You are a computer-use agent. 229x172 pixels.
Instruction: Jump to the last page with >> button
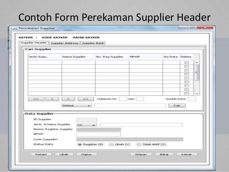(x=86, y=99)
